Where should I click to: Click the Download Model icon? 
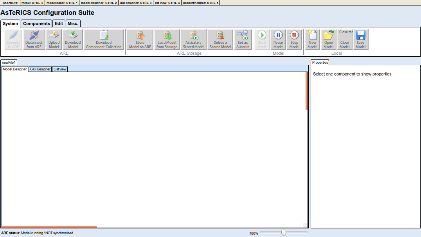[x=73, y=39]
